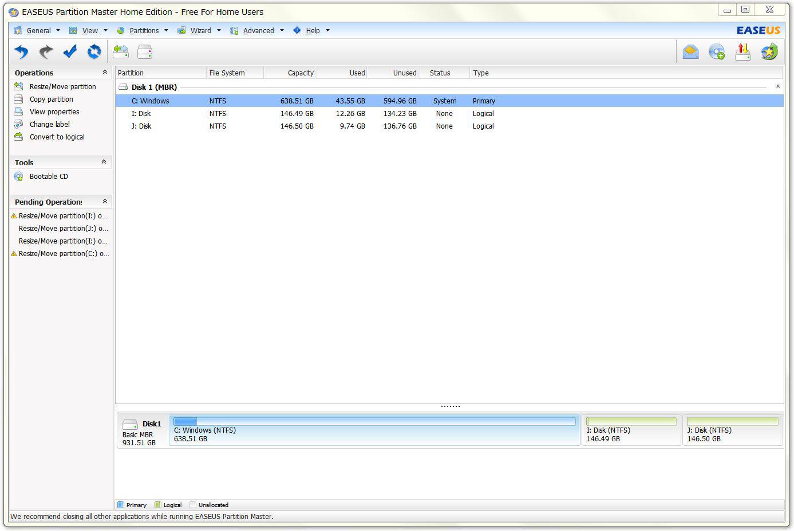794x531 pixels.
Task: Click the envelope newsletter icon
Action: (691, 52)
